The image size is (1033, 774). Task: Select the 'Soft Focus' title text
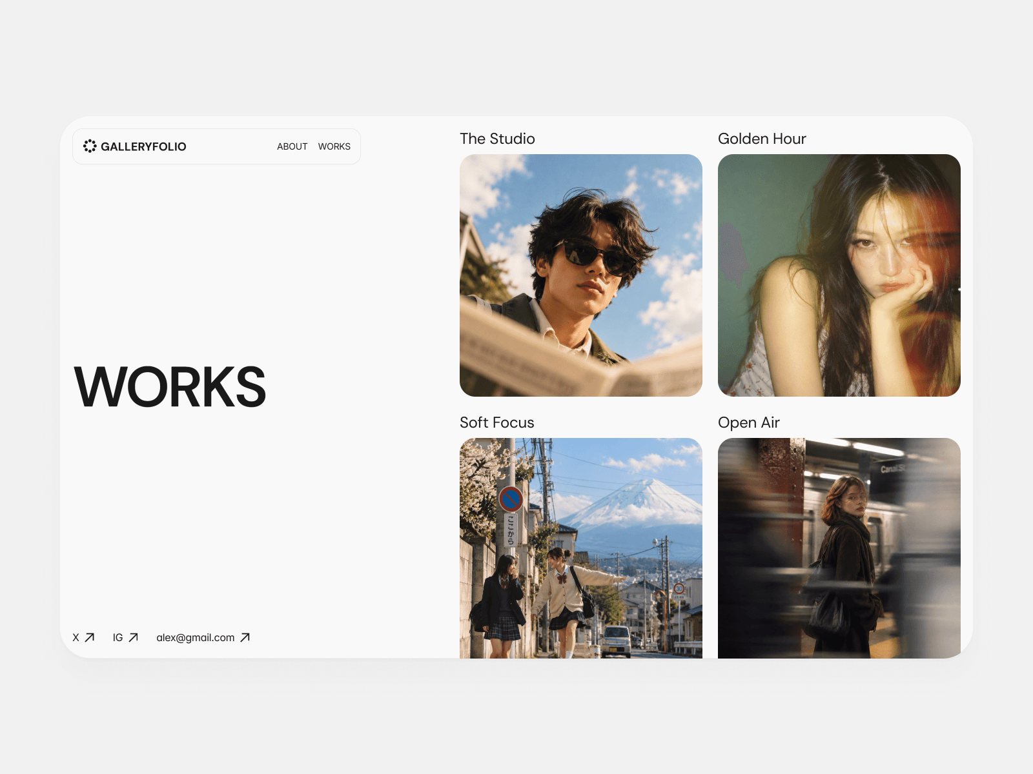(497, 422)
